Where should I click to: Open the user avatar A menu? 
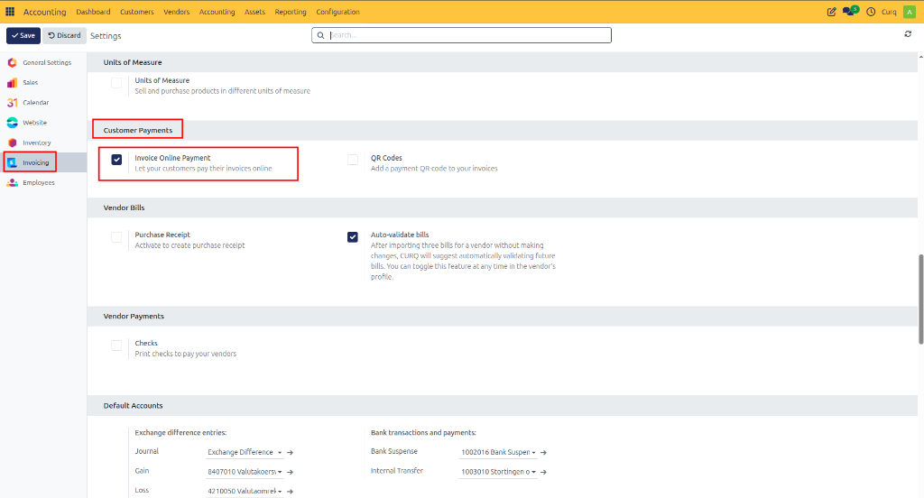pos(910,12)
